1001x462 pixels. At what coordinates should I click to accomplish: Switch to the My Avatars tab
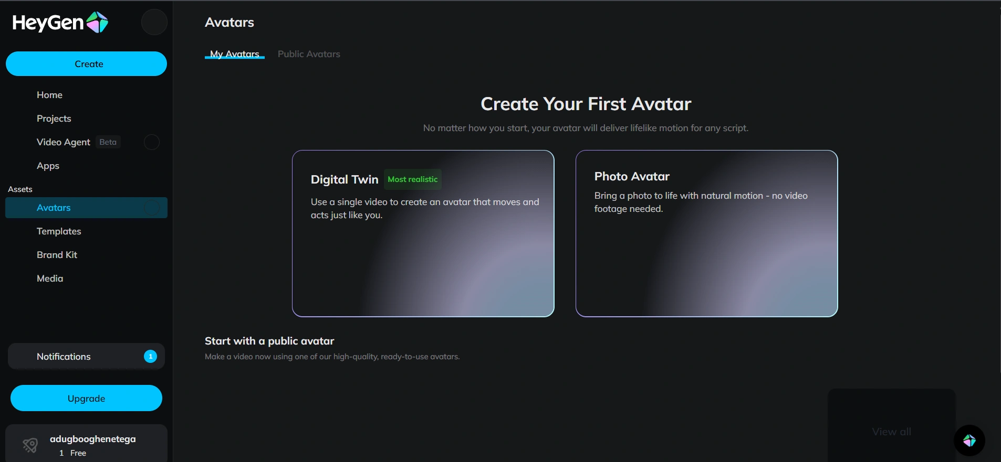(235, 54)
